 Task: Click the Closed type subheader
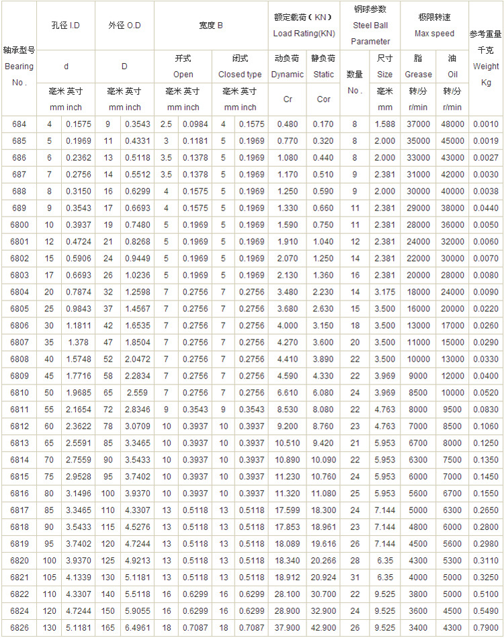240,67
